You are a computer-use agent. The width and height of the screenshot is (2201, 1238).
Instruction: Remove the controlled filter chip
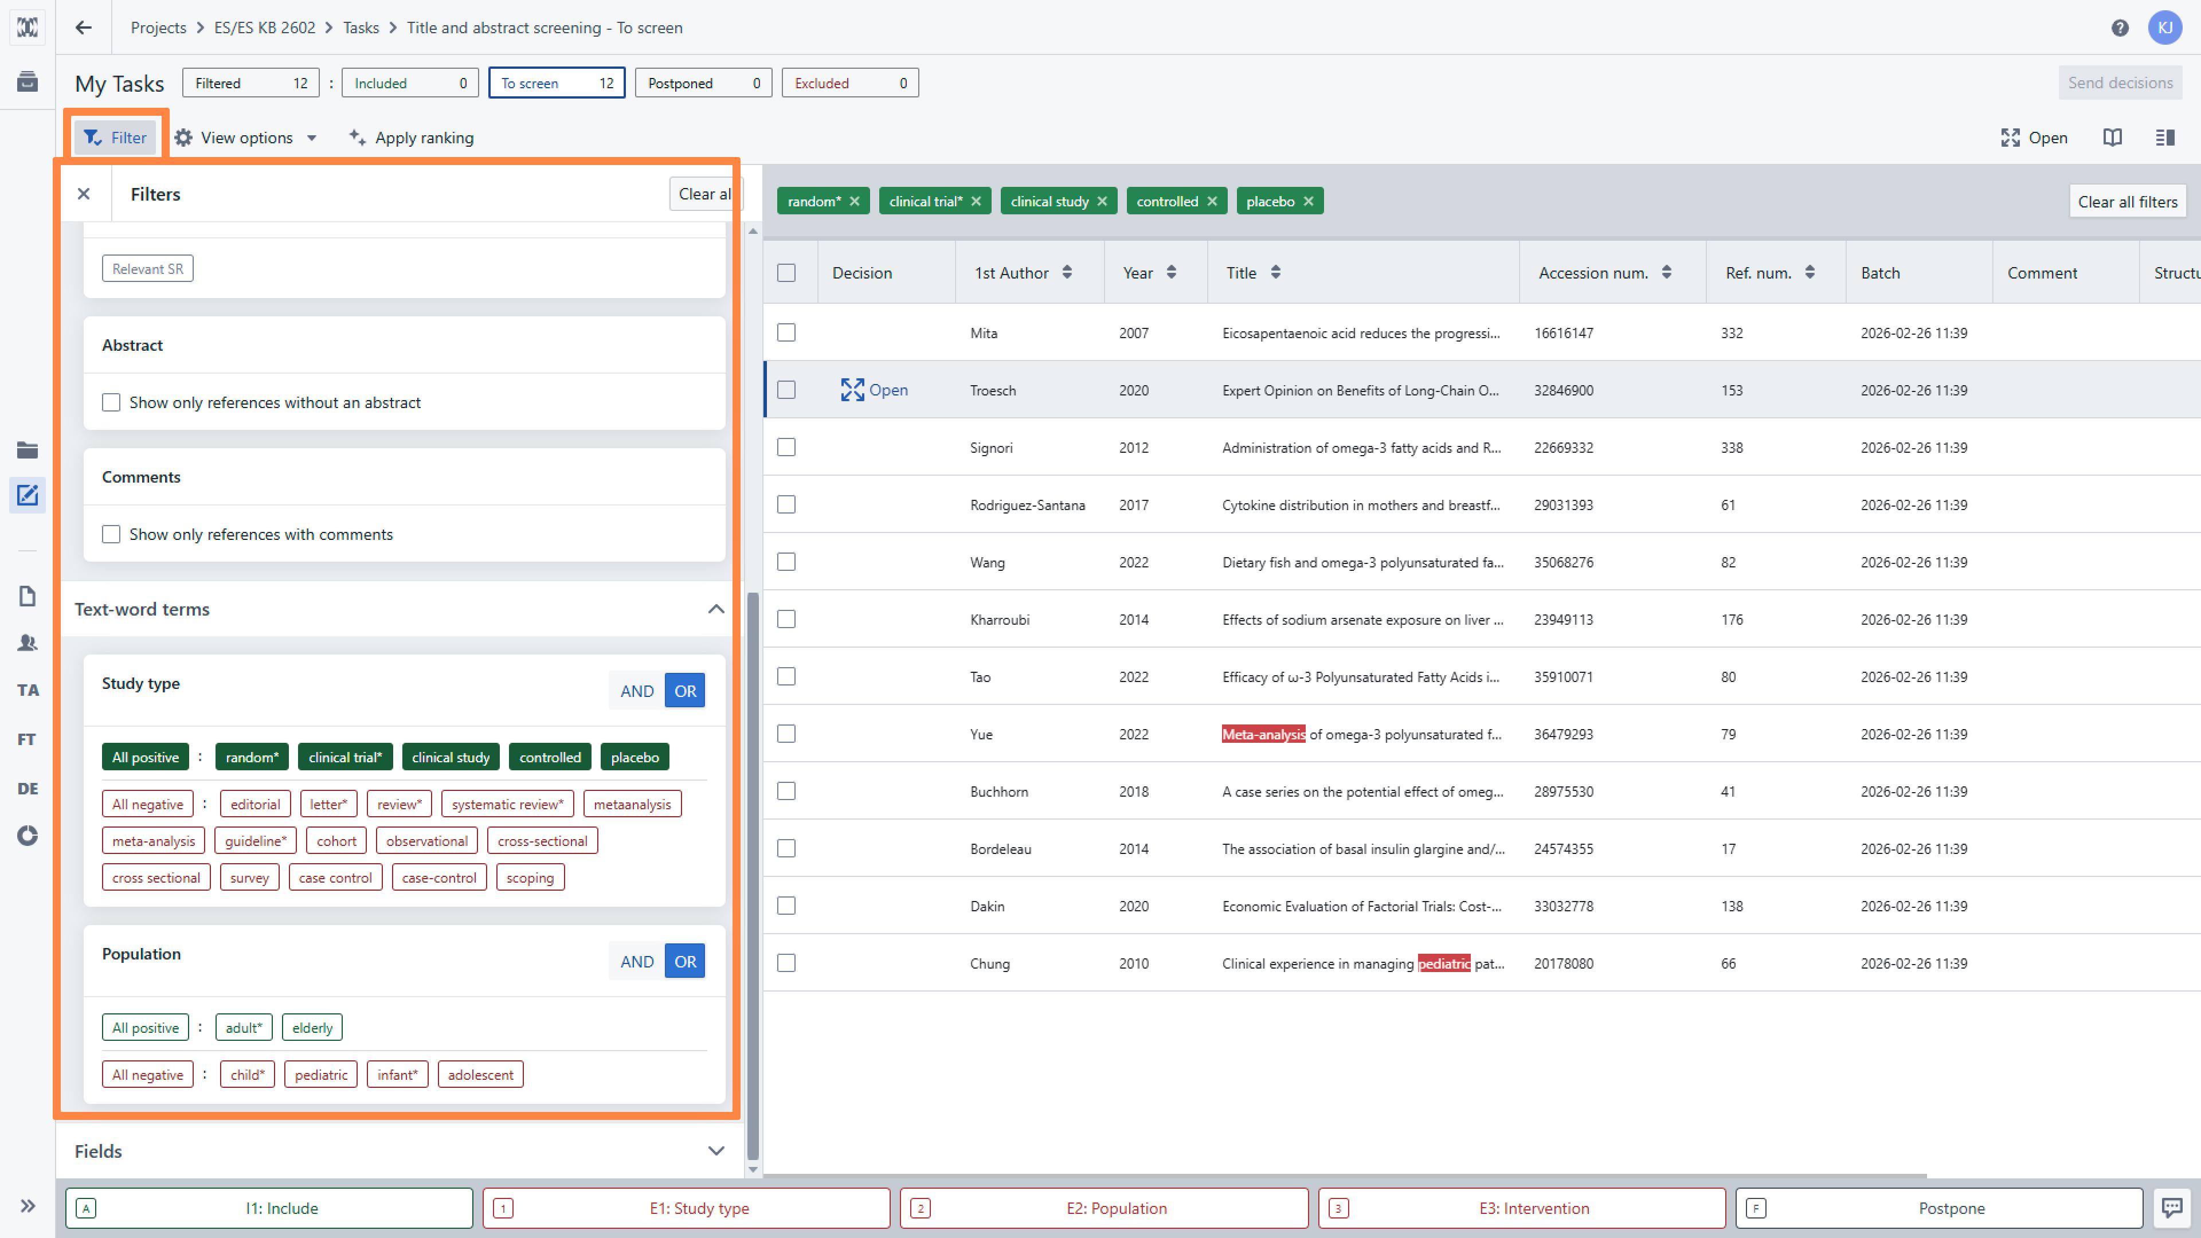(1212, 202)
